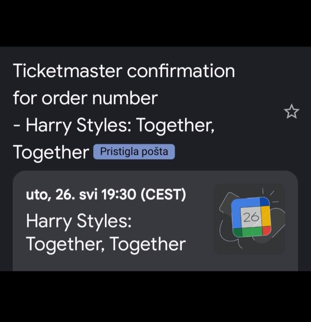
Task: Tap 'Together, Together' line in event card
Action: 106,244
